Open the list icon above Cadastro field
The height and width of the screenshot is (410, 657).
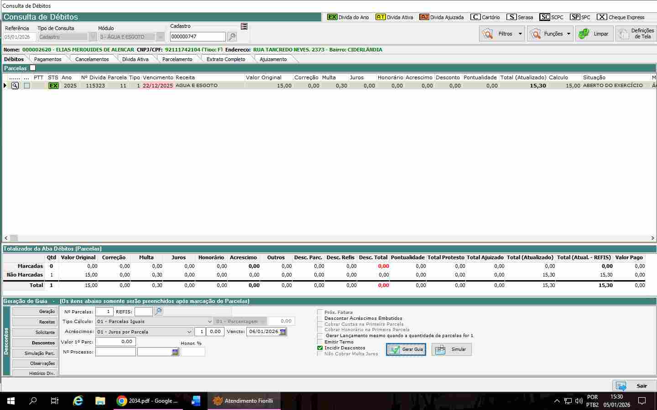(244, 26)
